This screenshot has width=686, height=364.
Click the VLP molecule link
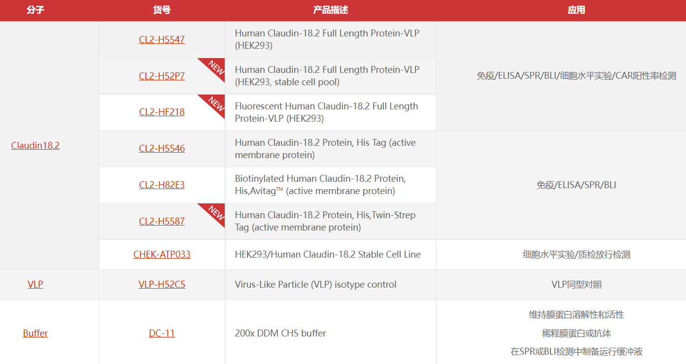pyautogui.click(x=35, y=285)
